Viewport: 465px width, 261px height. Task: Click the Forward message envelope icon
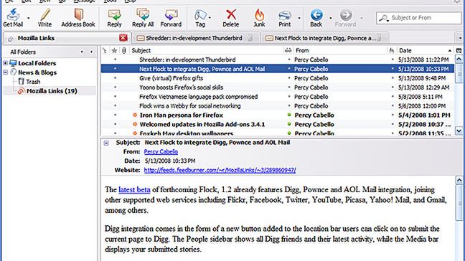pyautogui.click(x=171, y=15)
